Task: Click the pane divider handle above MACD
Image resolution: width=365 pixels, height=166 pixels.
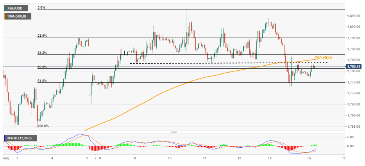Action: (x=174, y=132)
